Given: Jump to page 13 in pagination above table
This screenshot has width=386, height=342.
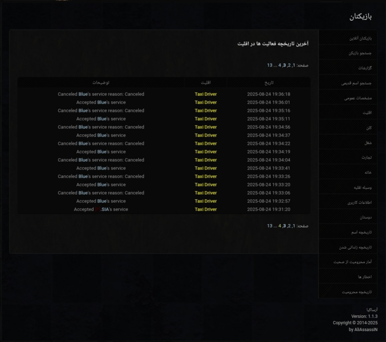Looking at the screenshot, I should [x=270, y=65].
